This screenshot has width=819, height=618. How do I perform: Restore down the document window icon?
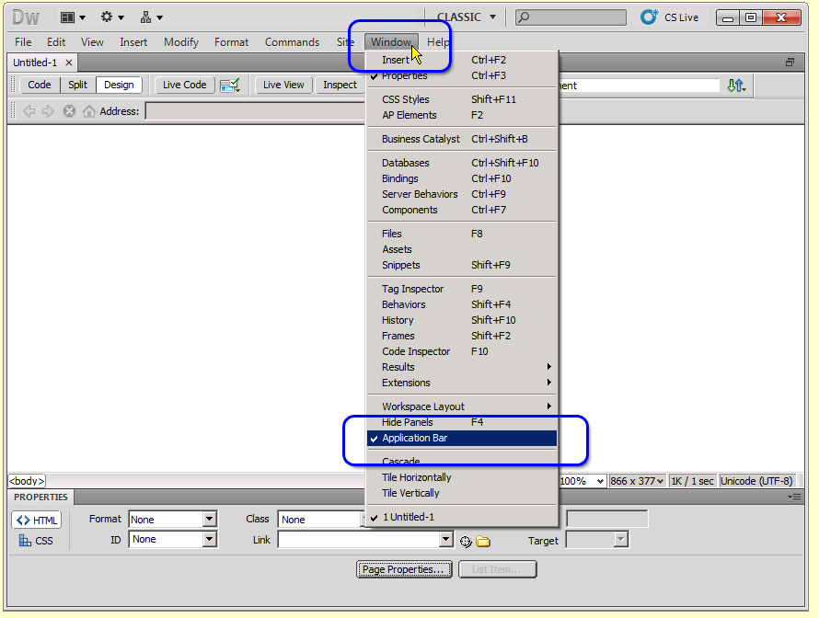[x=790, y=63]
